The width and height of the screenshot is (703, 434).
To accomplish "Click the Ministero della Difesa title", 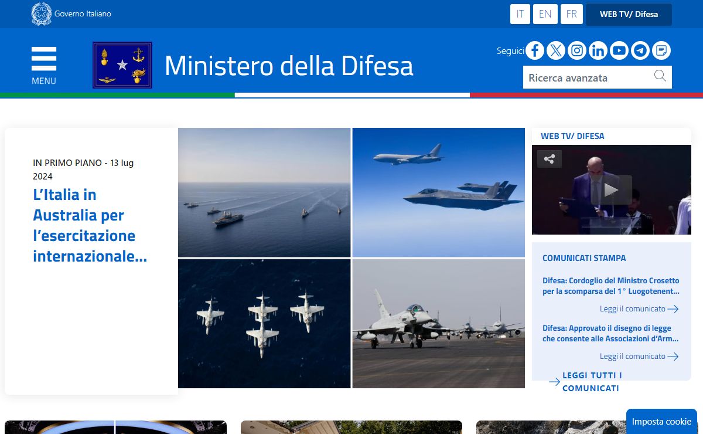I will click(x=289, y=66).
